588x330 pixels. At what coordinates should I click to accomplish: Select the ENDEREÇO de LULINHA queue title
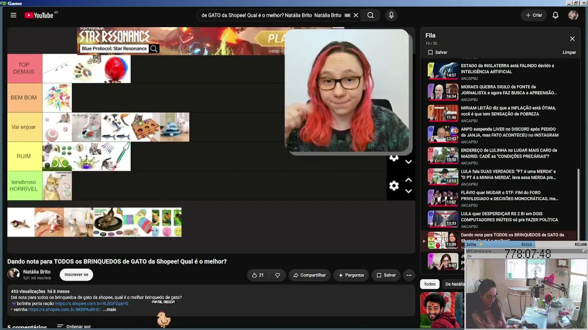[509, 153]
